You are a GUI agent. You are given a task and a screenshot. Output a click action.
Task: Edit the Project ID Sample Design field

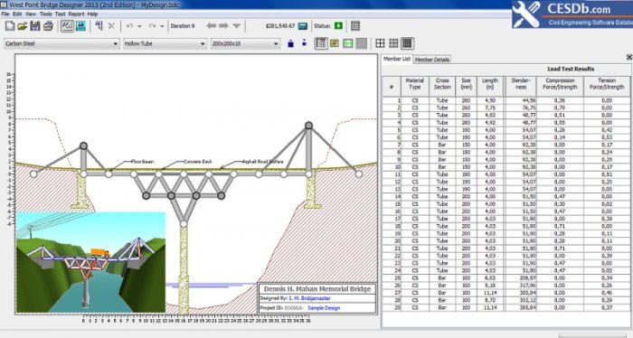(324, 308)
